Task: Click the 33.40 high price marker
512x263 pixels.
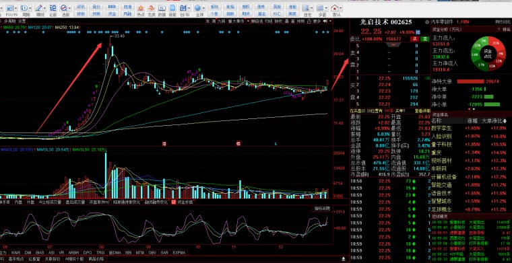Action: [119, 36]
